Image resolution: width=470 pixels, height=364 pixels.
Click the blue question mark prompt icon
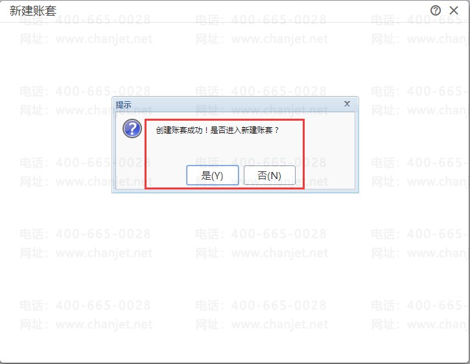coord(132,128)
